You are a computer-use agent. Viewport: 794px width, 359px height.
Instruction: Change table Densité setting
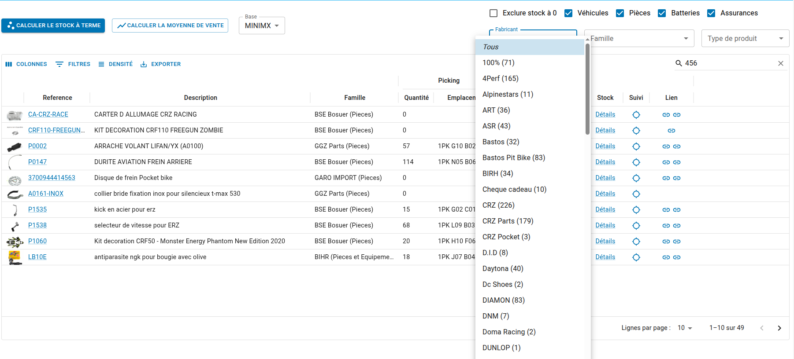tap(115, 64)
